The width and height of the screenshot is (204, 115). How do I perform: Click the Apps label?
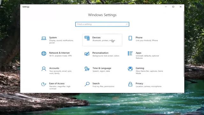pyautogui.click(x=138, y=53)
